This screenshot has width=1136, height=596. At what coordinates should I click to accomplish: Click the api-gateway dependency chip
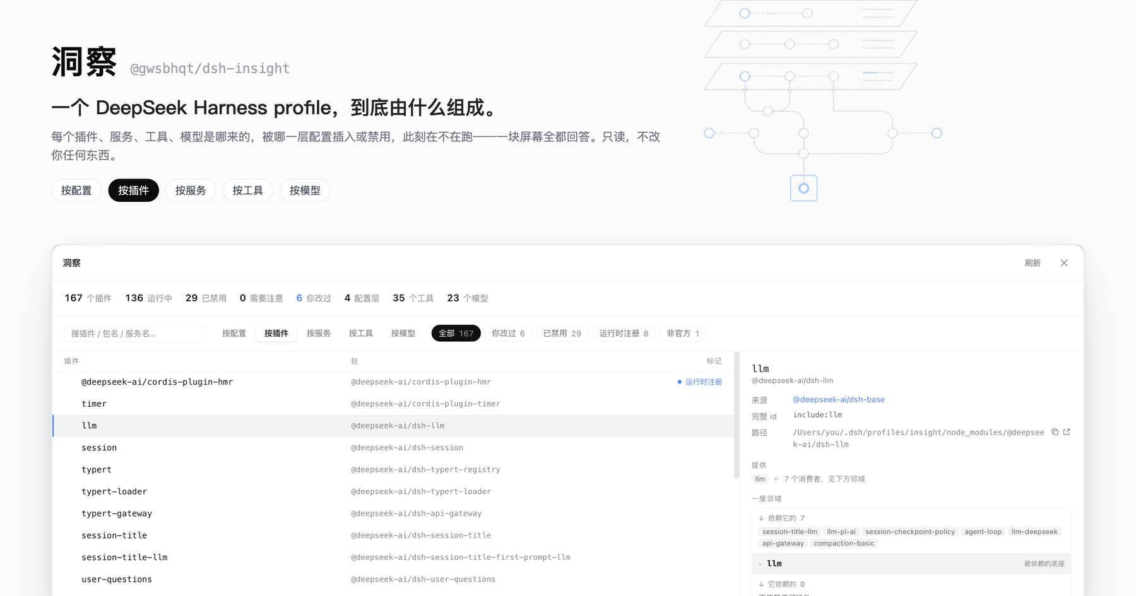783,544
